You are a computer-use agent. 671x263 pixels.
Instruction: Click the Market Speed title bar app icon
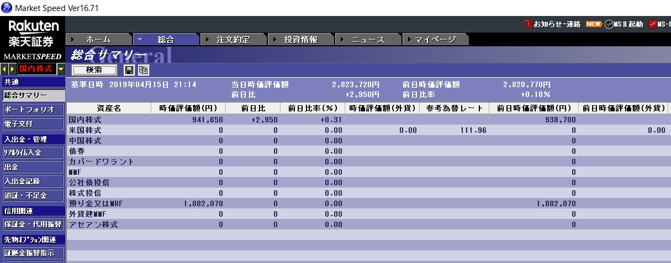[x=7, y=7]
